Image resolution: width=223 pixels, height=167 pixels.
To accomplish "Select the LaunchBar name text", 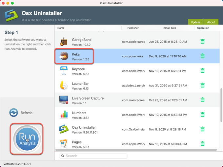I will point(80,83).
